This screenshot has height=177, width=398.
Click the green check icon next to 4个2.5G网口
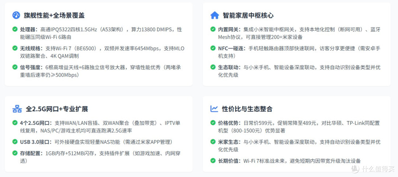coord(15,123)
